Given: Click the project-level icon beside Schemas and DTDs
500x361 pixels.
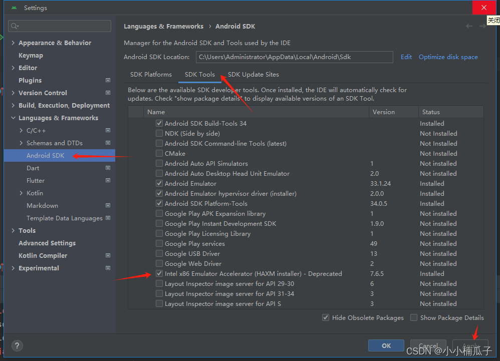Looking at the screenshot, I should coord(108,143).
